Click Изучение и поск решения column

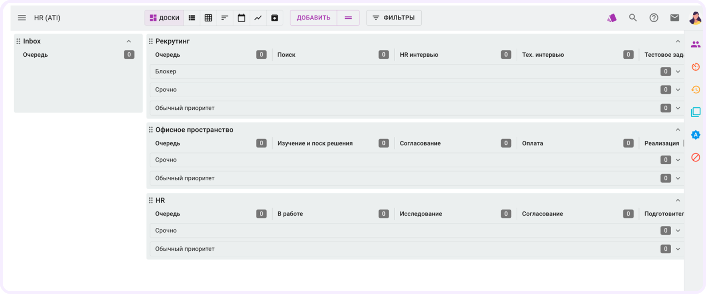point(315,143)
